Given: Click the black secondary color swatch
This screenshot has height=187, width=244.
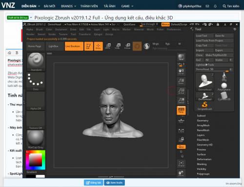Looking at the screenshot, I should tap(31, 176).
